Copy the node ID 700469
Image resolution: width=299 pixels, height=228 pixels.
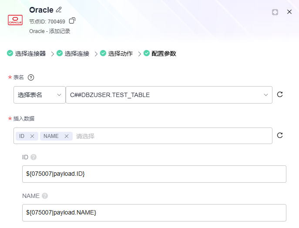(x=72, y=20)
